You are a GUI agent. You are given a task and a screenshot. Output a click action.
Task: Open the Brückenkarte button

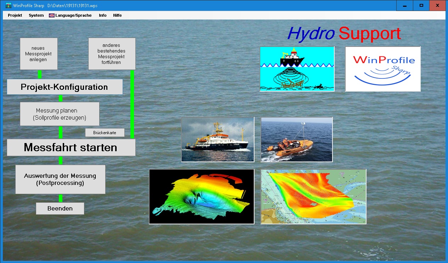105,133
